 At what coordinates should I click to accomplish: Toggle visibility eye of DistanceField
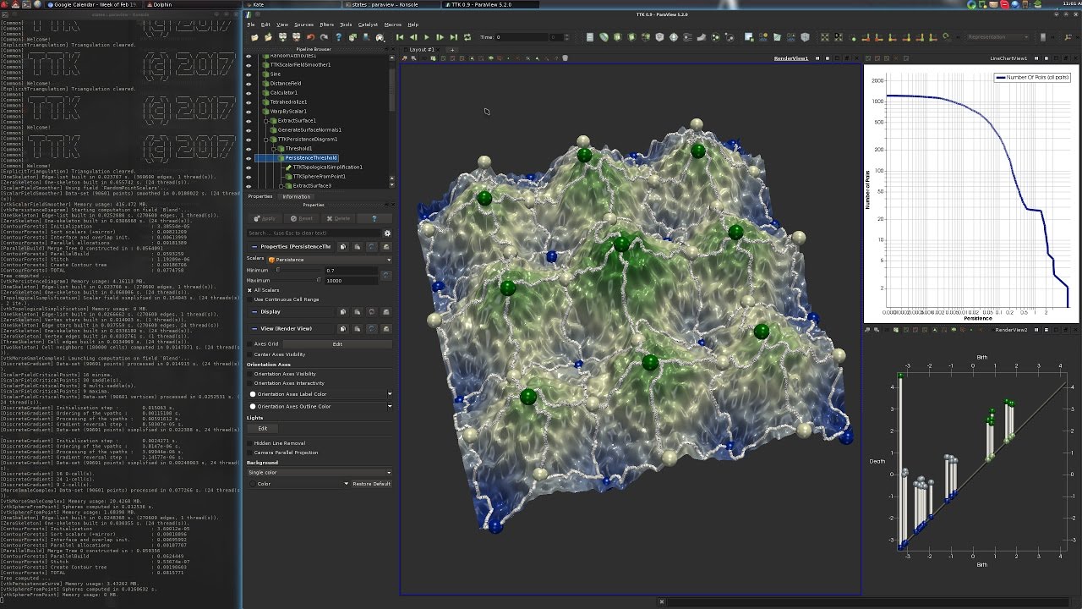[x=249, y=84]
